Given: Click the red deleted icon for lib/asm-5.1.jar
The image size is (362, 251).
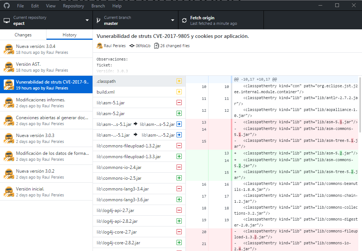Looking at the screenshot, I should tap(179, 102).
